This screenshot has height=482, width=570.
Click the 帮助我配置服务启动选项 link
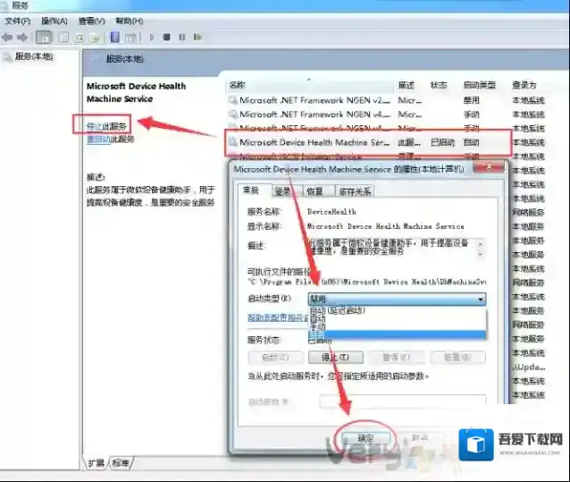(278, 317)
